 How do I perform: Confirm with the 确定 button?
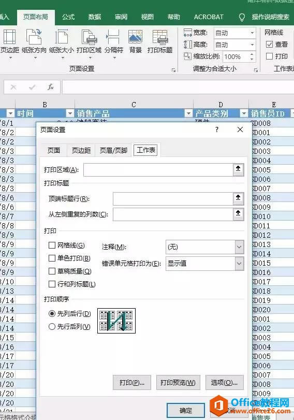[x=186, y=410]
